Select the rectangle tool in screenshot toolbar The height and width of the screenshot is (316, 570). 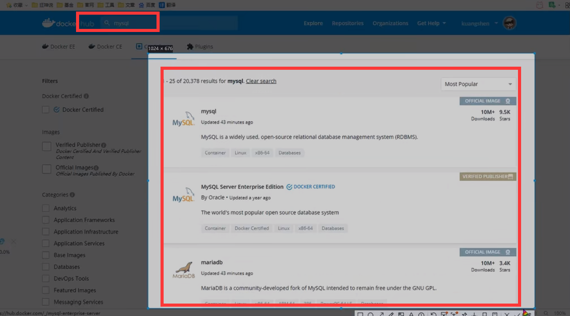[x=360, y=314]
